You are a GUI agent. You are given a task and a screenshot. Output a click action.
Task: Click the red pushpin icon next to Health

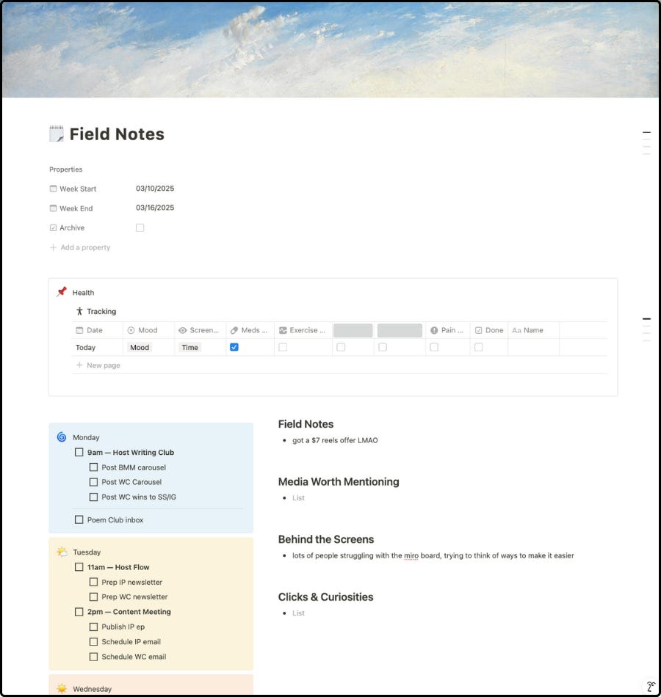click(x=62, y=292)
